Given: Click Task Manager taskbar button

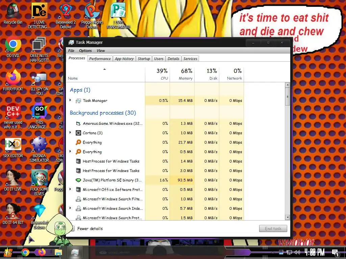Looking at the screenshot, I should (x=75, y=252).
